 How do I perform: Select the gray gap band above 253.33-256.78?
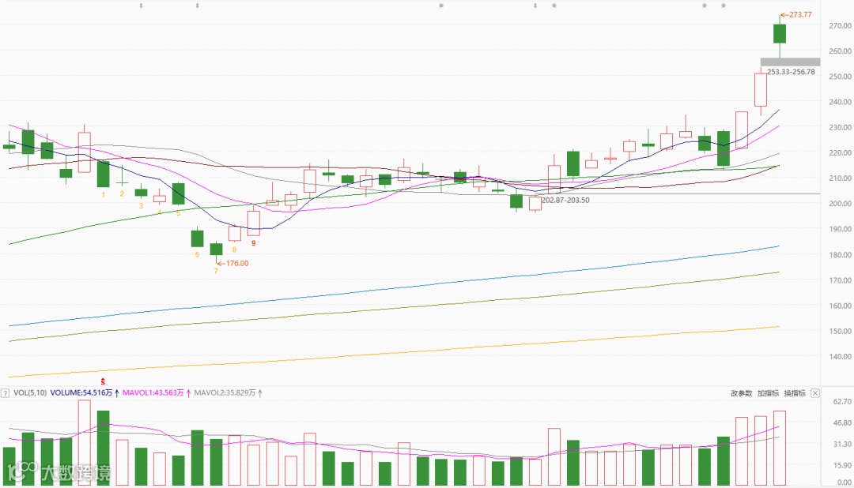790,62
